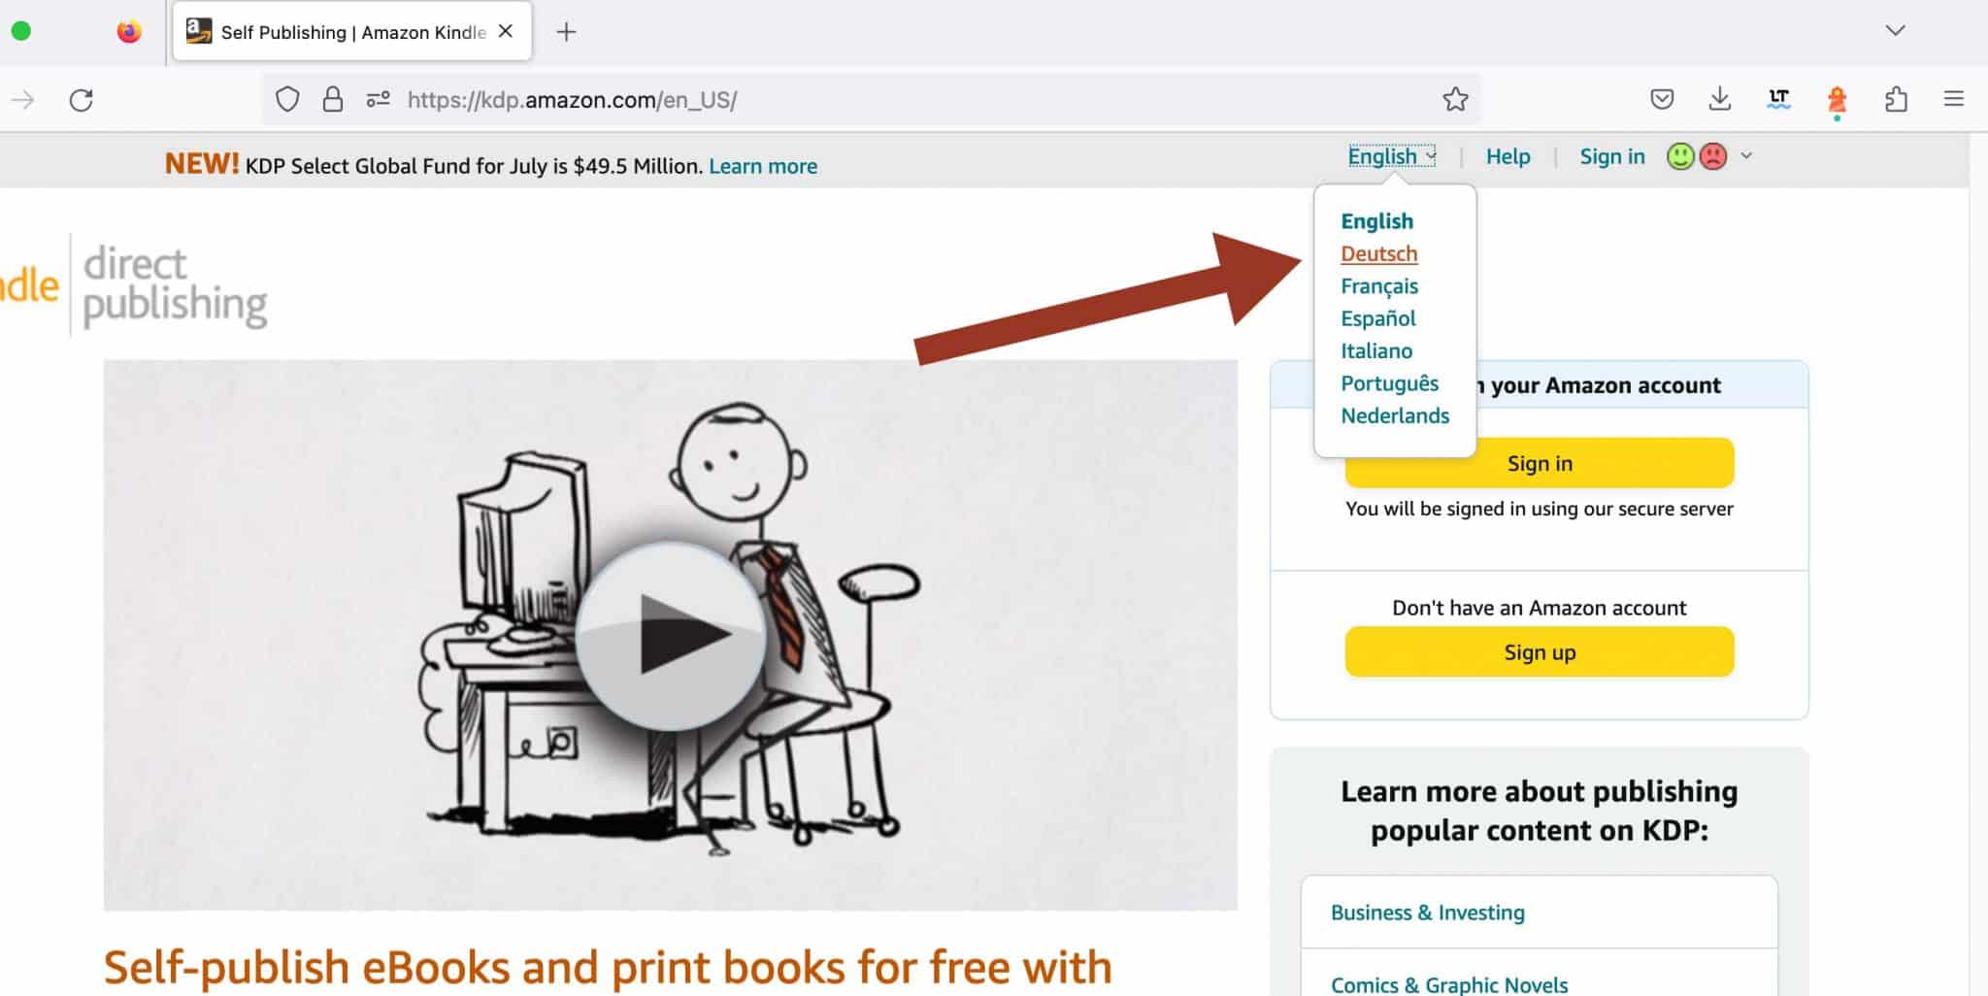
Task: Open the tracking protection shield icon
Action: [287, 99]
